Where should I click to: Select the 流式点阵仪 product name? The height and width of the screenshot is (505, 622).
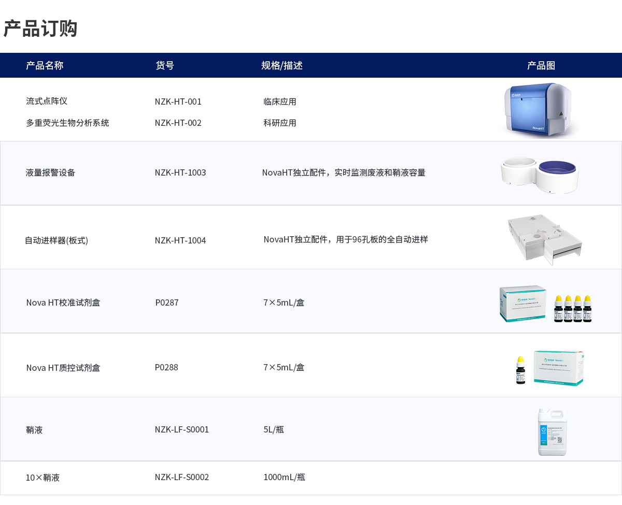point(47,101)
